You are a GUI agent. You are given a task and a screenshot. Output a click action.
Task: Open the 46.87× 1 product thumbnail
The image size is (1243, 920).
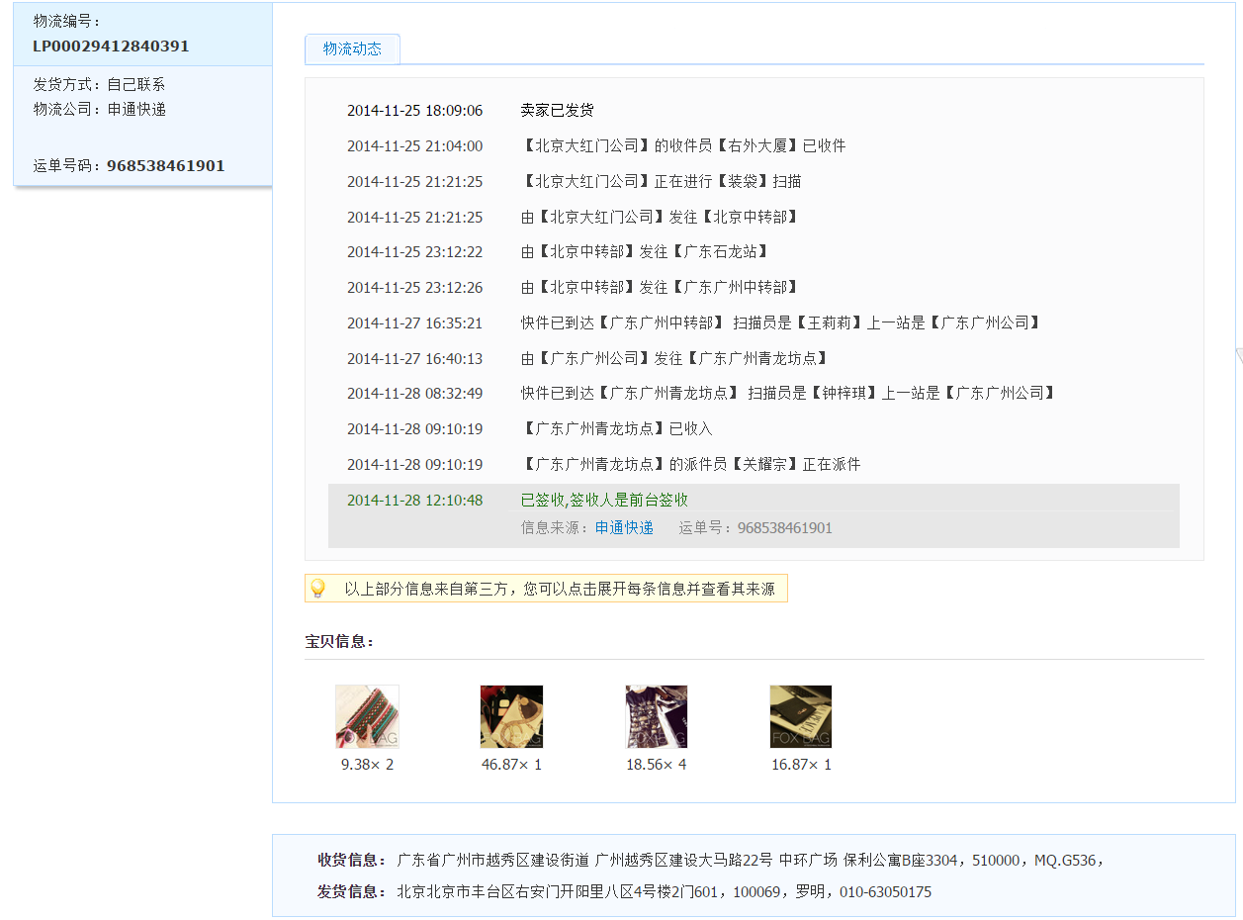[511, 716]
